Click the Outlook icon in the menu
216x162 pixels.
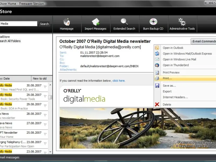[x=157, y=48]
